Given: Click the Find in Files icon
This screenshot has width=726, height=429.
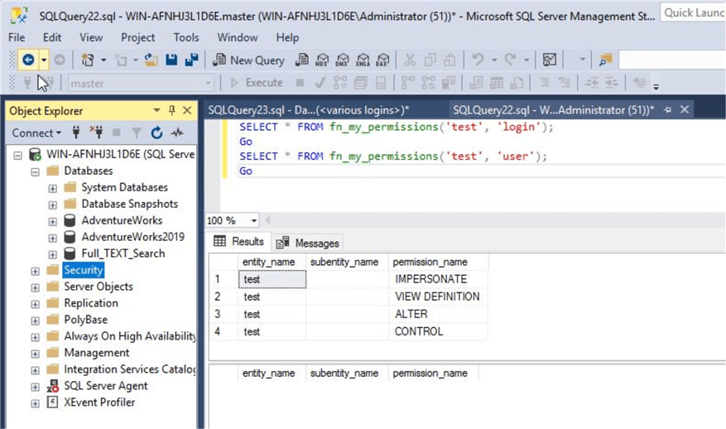Looking at the screenshot, I should tap(606, 60).
